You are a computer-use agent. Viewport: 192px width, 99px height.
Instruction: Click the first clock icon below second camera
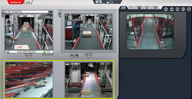(x=72, y=56)
